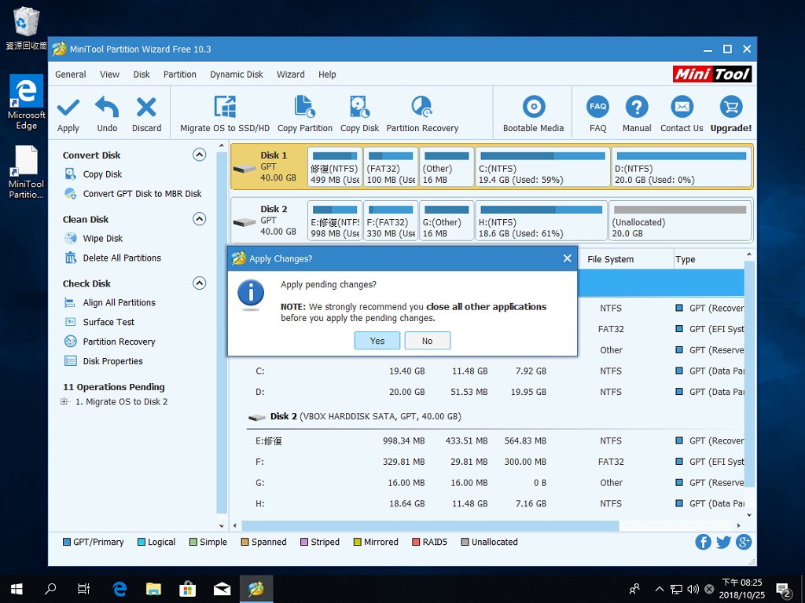Click the MiniTool logo
Screen dimensions: 805x603
(x=712, y=75)
